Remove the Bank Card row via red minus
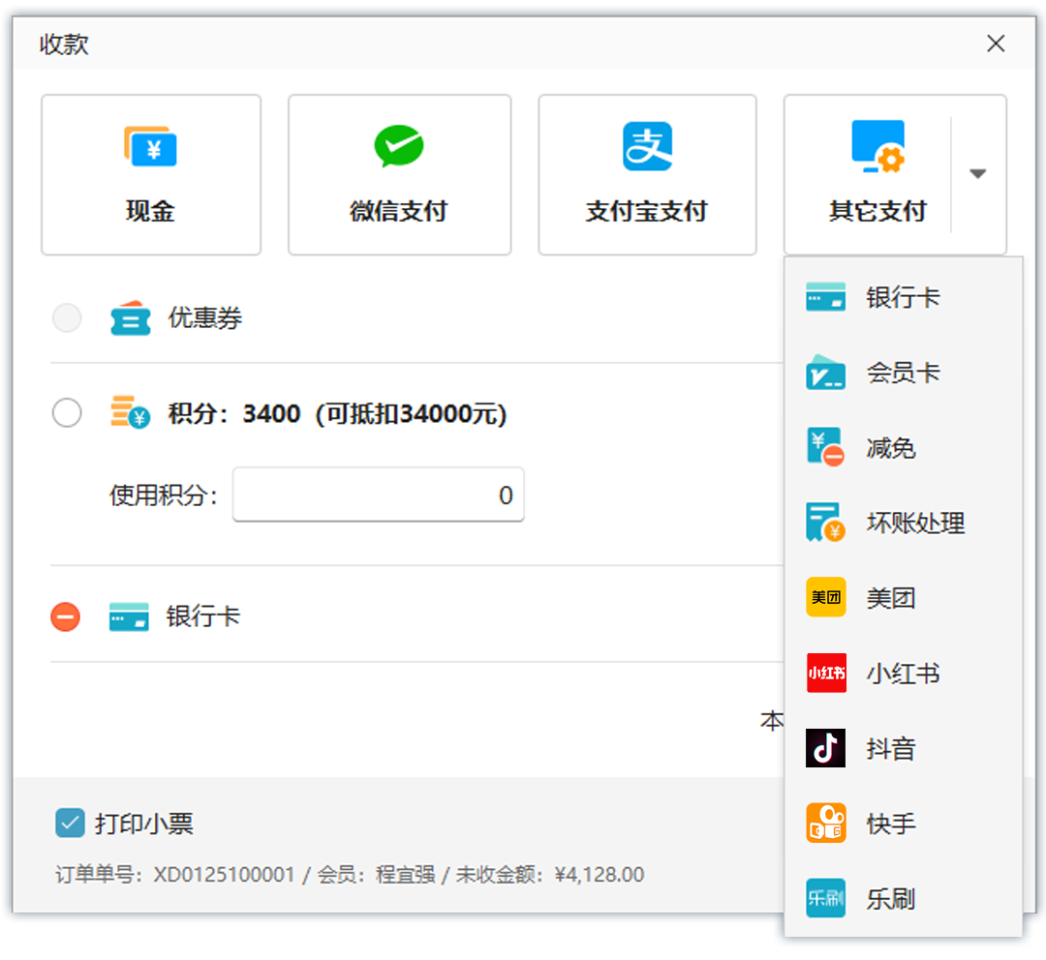This screenshot has width=1046, height=960. click(x=66, y=616)
